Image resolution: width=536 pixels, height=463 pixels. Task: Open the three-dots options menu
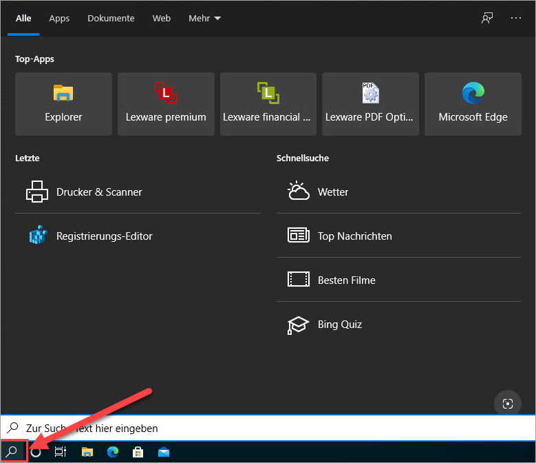[516, 18]
